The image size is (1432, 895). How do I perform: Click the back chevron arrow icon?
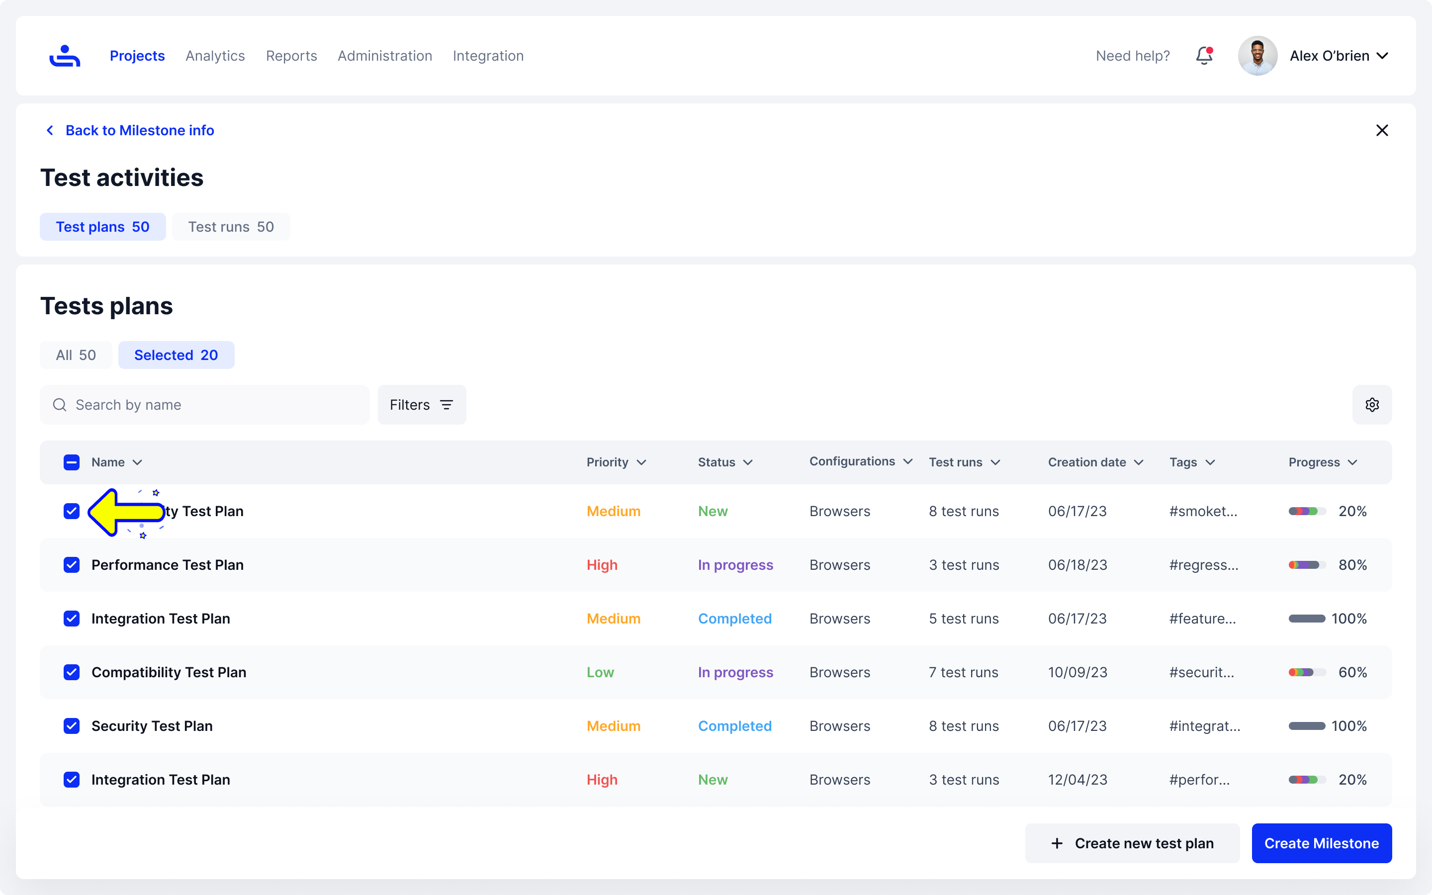[x=50, y=130]
